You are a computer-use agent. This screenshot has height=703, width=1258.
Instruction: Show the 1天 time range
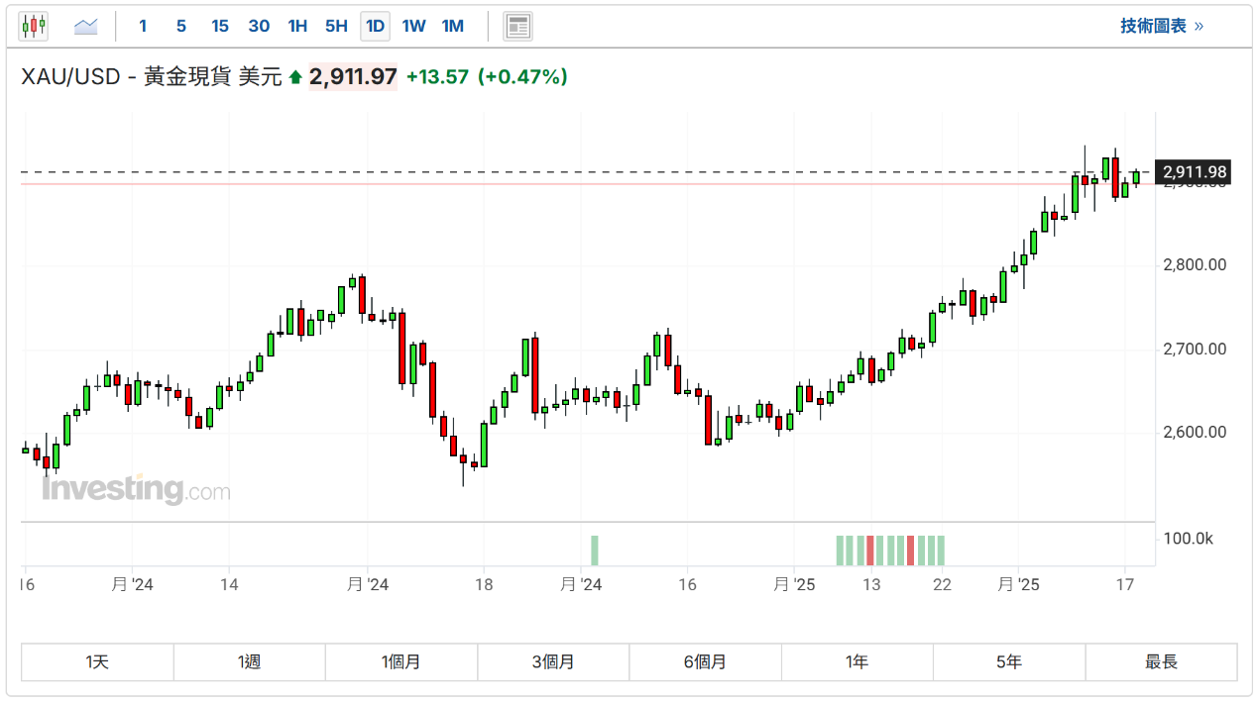(97, 662)
